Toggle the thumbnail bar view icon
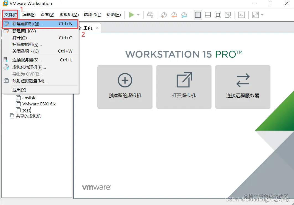This screenshot has height=205, width=294. (208, 15)
